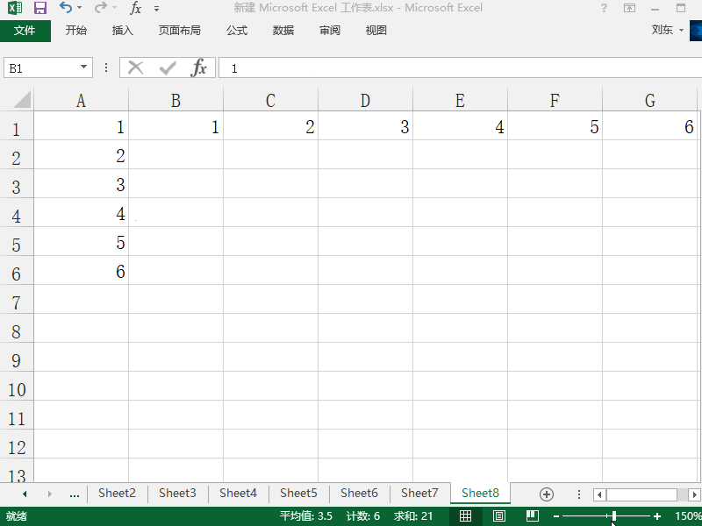Open the 文件 menu
The image size is (702, 526).
(x=26, y=30)
